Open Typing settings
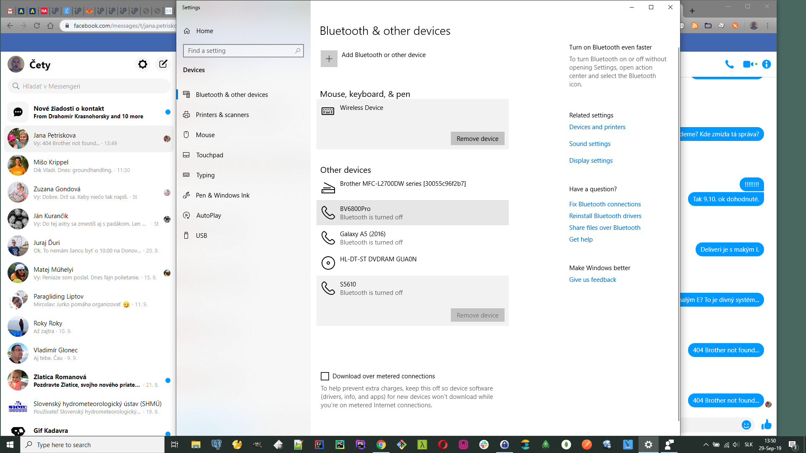The height and width of the screenshot is (453, 806). pyautogui.click(x=243, y=175)
